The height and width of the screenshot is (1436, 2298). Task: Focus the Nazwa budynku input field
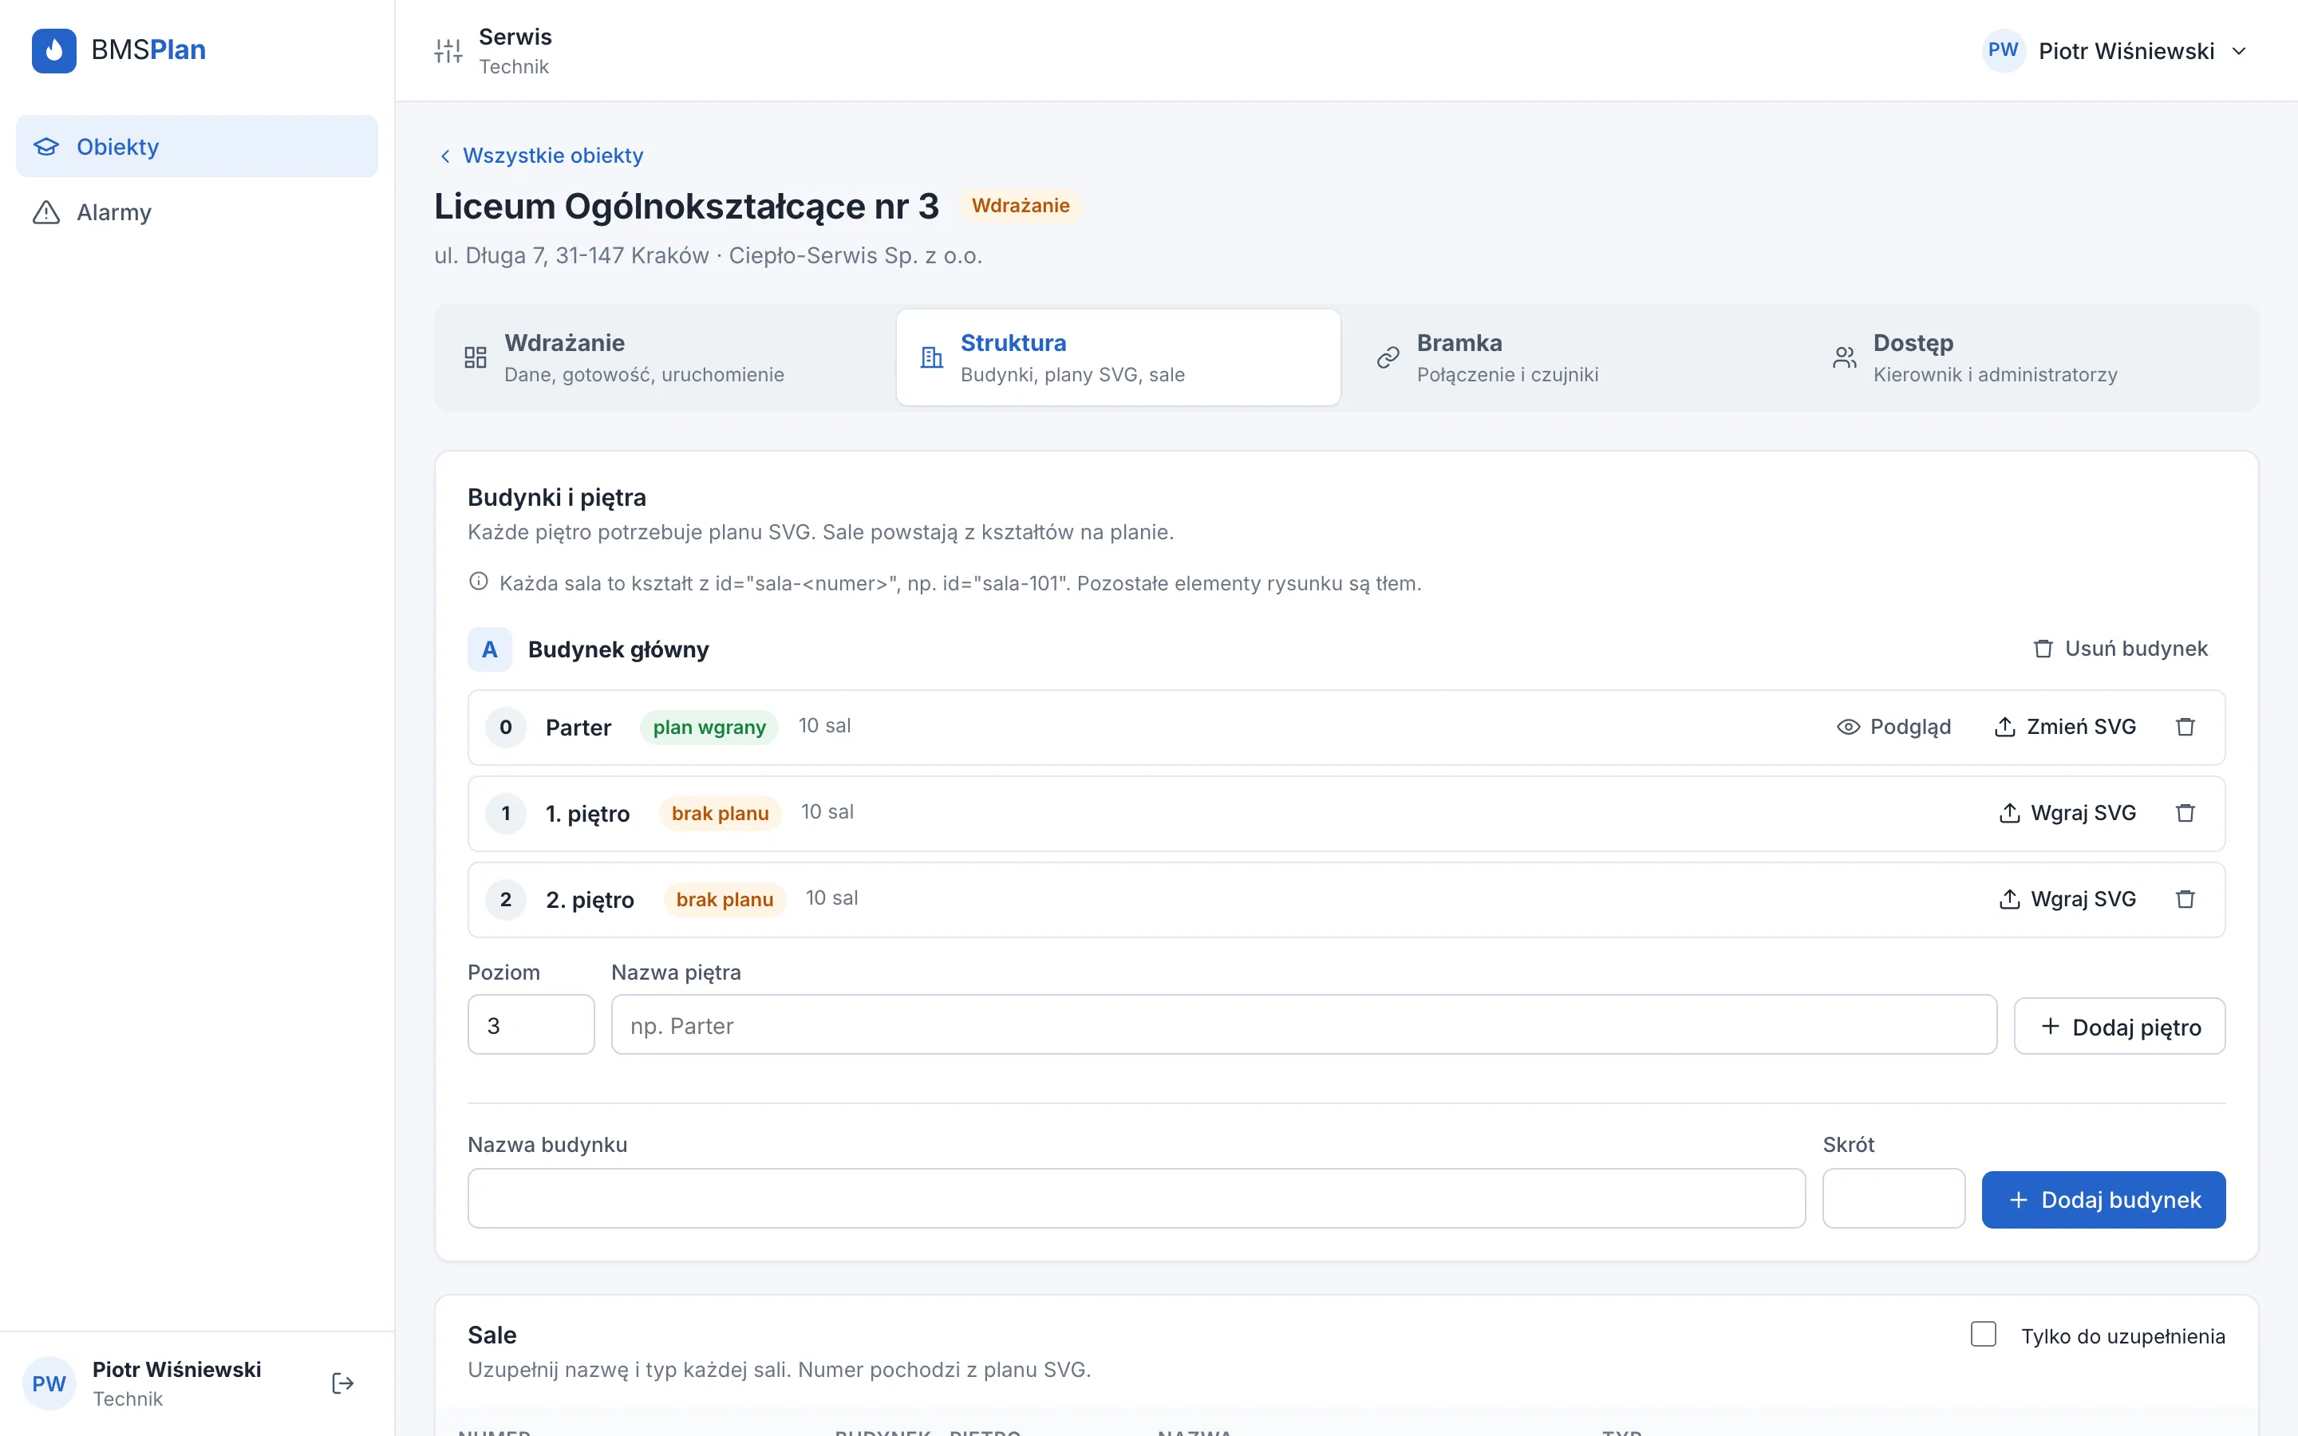1137,1197
